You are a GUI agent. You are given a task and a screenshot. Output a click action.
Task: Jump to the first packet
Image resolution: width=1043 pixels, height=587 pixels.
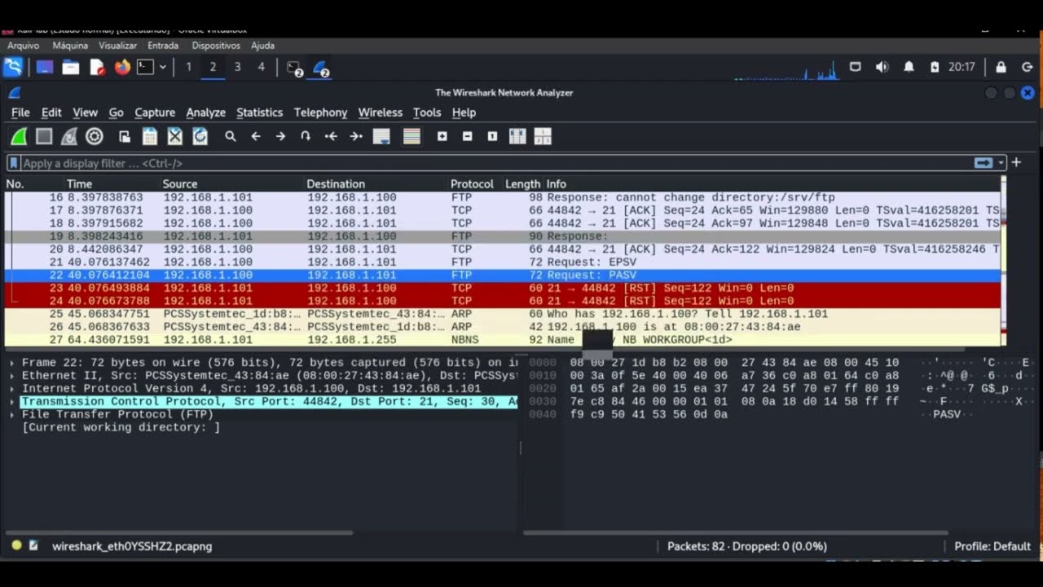(x=331, y=137)
